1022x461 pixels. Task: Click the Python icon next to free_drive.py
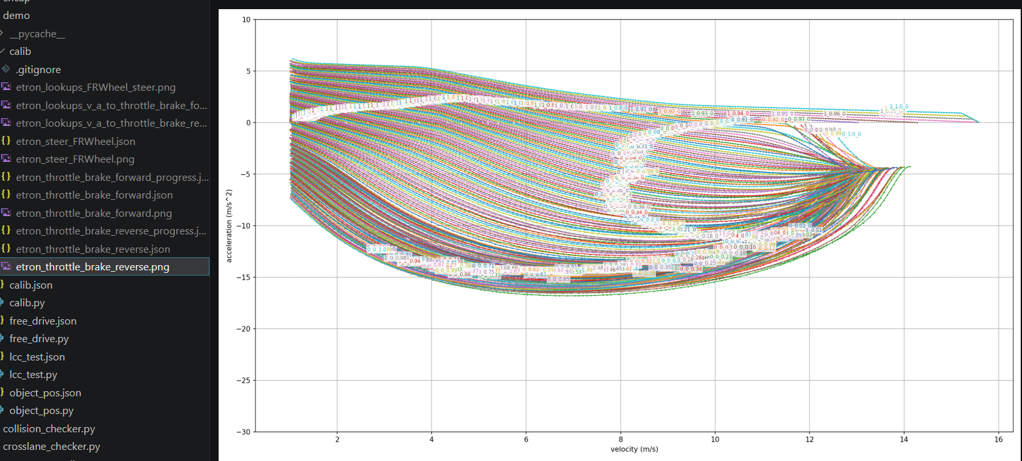(2, 339)
